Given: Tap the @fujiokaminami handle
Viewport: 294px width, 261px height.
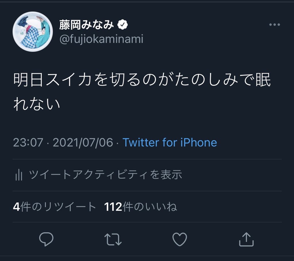Looking at the screenshot, I should (101, 39).
